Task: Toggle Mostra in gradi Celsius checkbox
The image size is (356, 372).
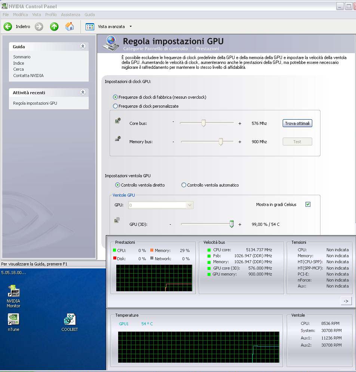Action: (308, 204)
